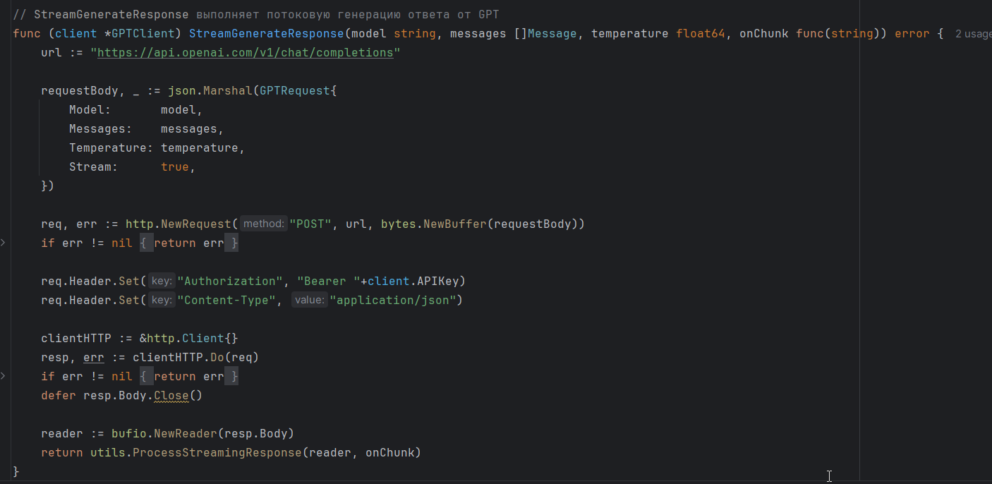Click the Russian comment line above the function
The width and height of the screenshot is (992, 484).
click(x=256, y=15)
